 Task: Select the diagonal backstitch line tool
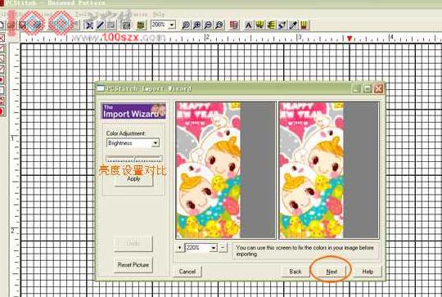pos(101,25)
